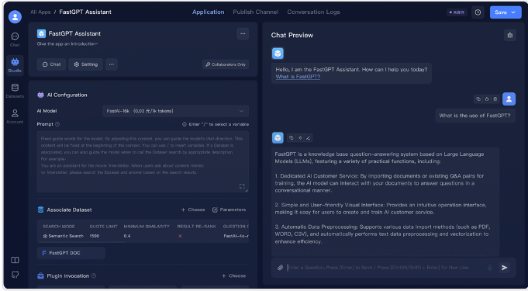Play the assistant answer as audio
Image resolution: width=528 pixels, height=291 pixels.
(x=300, y=137)
